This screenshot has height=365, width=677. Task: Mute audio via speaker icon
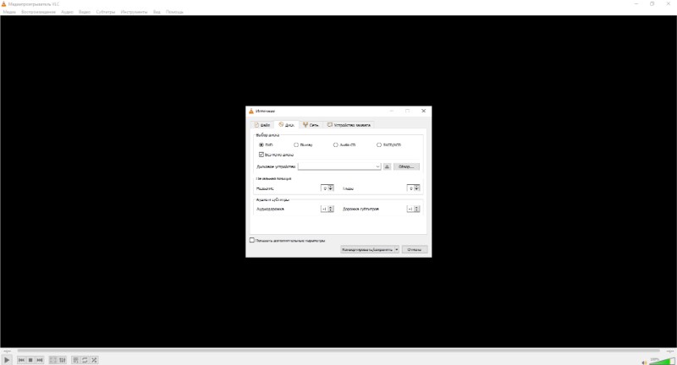tap(644, 362)
